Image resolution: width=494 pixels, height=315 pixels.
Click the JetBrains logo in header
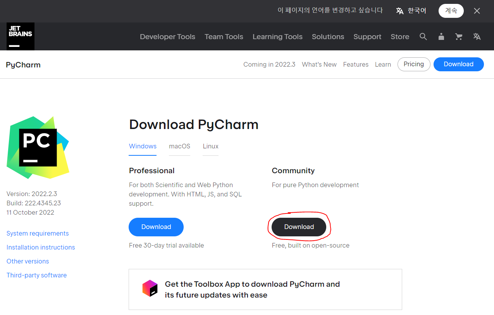[21, 36]
